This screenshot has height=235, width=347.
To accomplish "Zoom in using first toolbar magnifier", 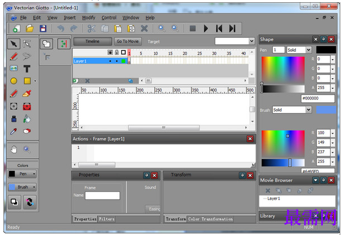I will [x=162, y=29].
